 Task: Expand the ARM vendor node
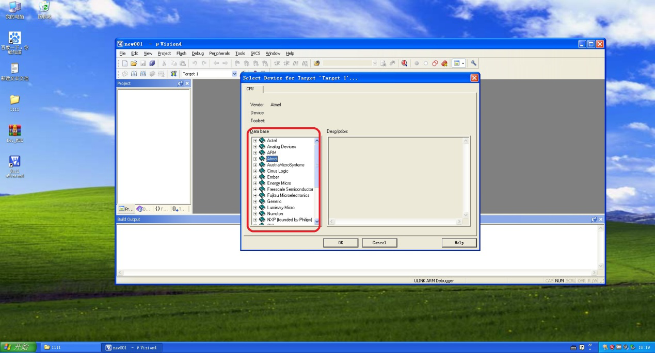click(x=255, y=153)
